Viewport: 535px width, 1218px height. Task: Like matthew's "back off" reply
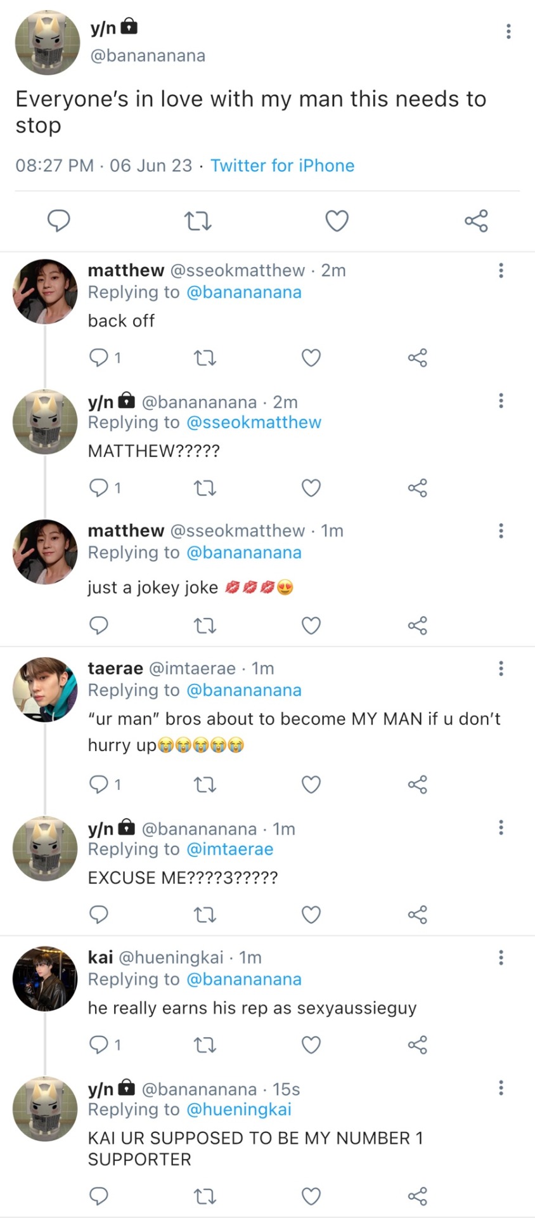(311, 358)
